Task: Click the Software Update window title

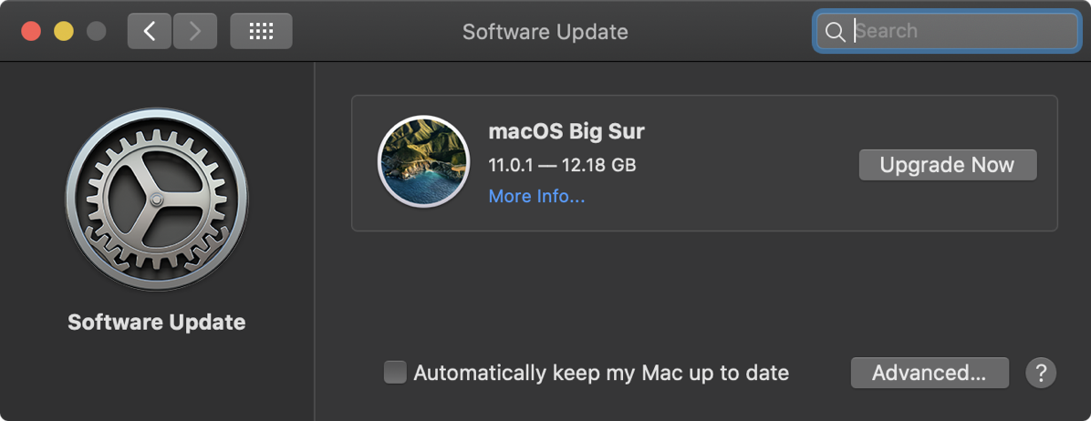Action: pyautogui.click(x=545, y=32)
